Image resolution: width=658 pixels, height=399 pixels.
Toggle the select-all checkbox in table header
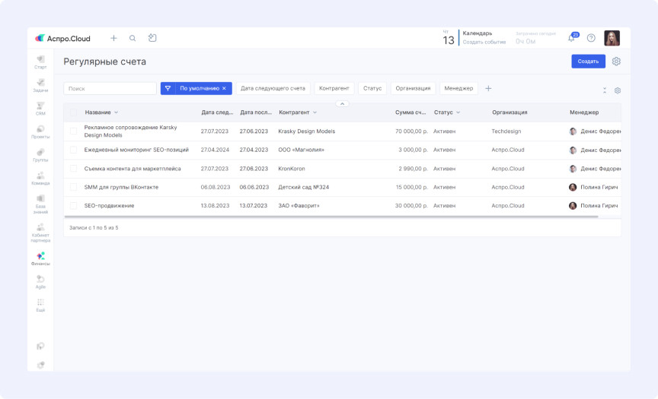[x=74, y=112]
